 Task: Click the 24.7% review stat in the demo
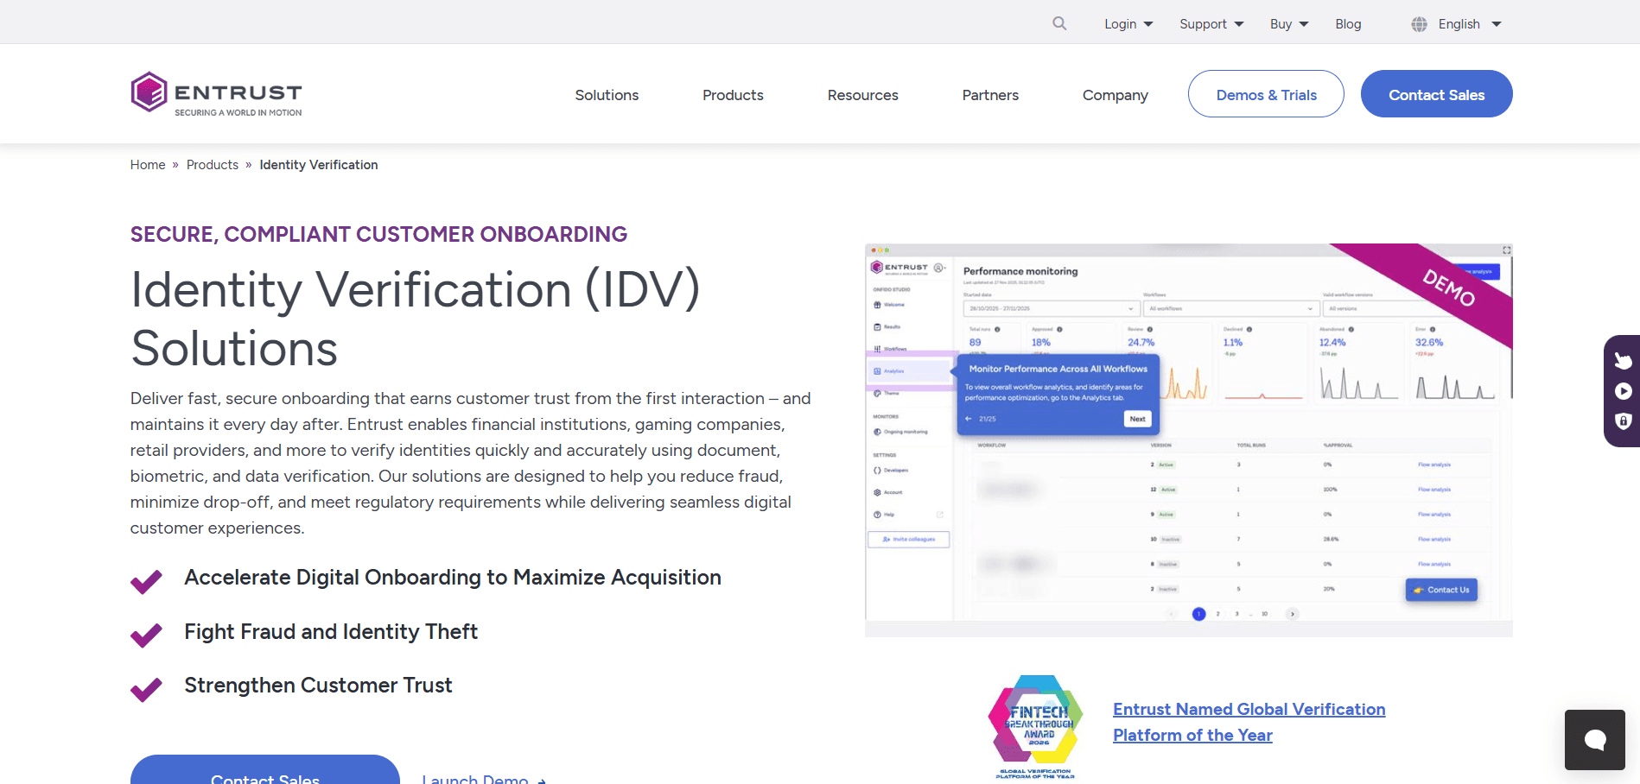1141,343
